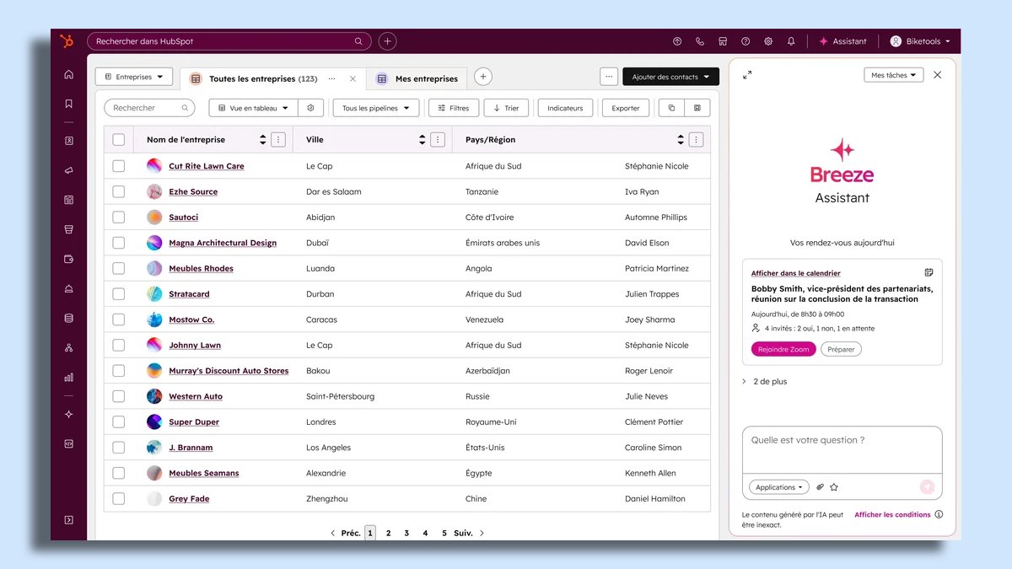Click the Rejoindre Zoom button

pyautogui.click(x=783, y=349)
